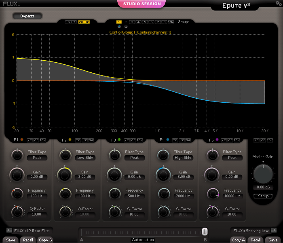Click F4 band x2 multiplier icon
The height and width of the screenshot is (243, 283).
[x=175, y=140]
